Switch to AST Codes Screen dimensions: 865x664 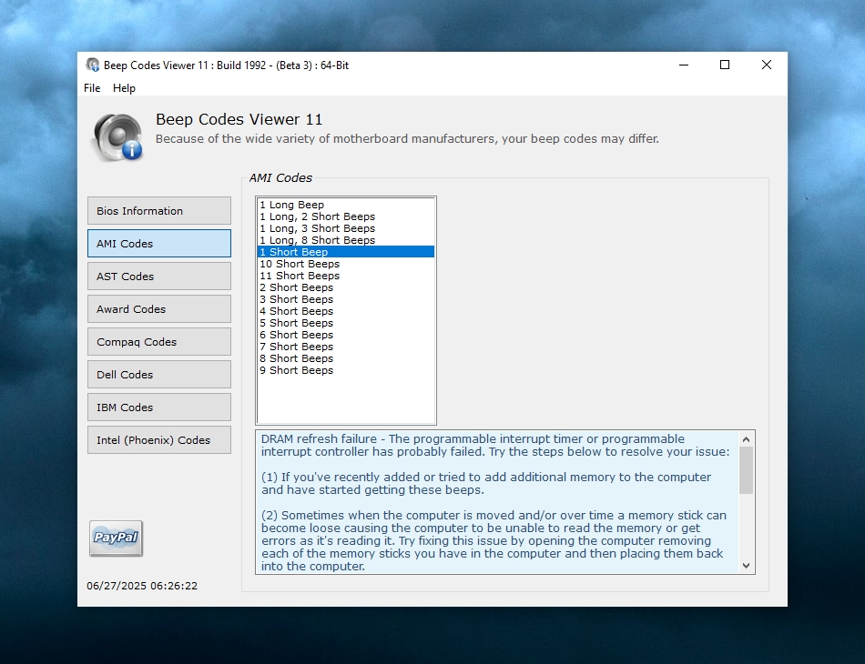click(158, 277)
